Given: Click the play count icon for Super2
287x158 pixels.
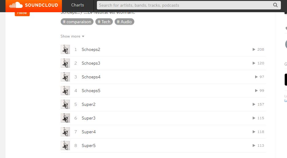Looking at the screenshot, I should click(x=254, y=104).
